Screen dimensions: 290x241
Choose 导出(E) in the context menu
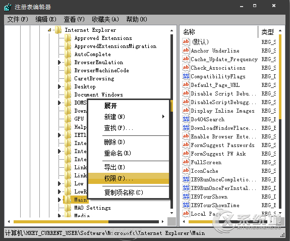tap(129, 167)
